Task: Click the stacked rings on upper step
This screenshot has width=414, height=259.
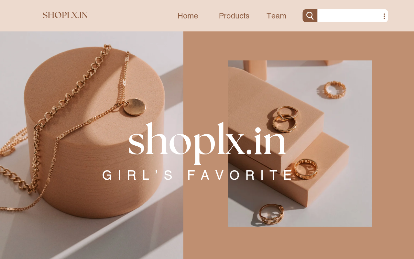Action: (x=284, y=119)
